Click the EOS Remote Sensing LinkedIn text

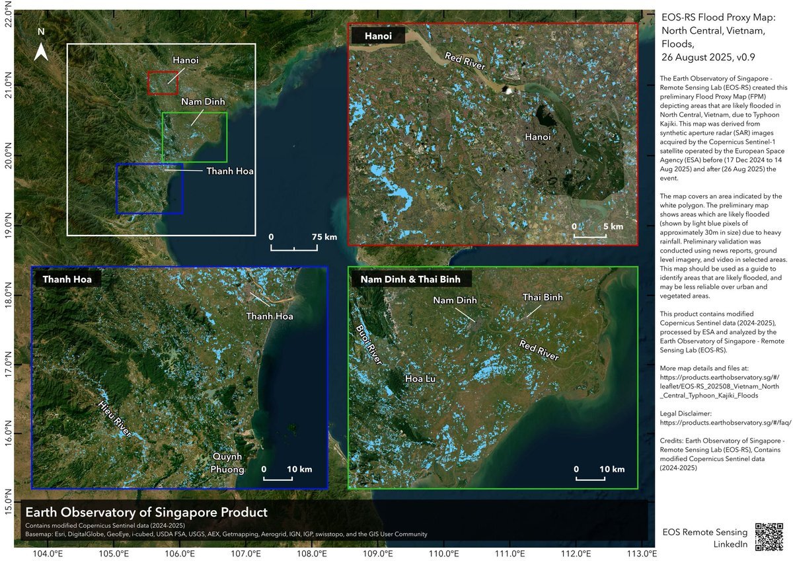pos(704,538)
